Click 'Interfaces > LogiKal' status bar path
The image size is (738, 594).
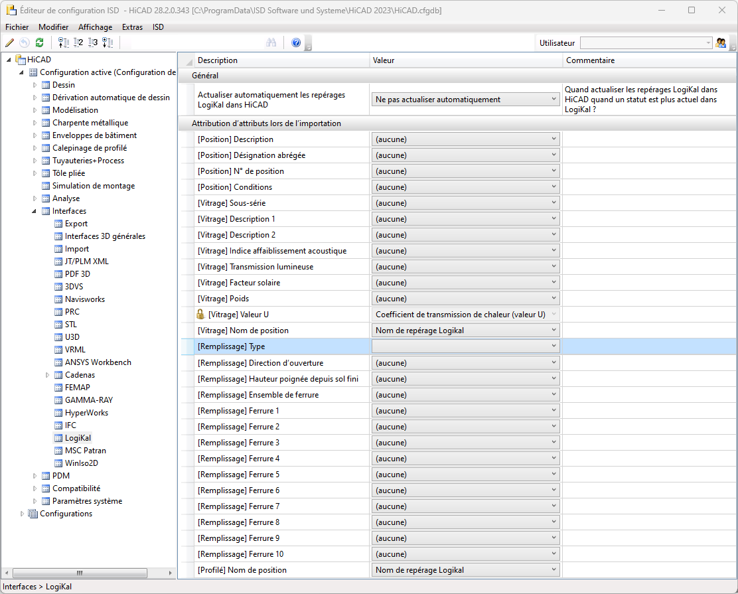37,587
